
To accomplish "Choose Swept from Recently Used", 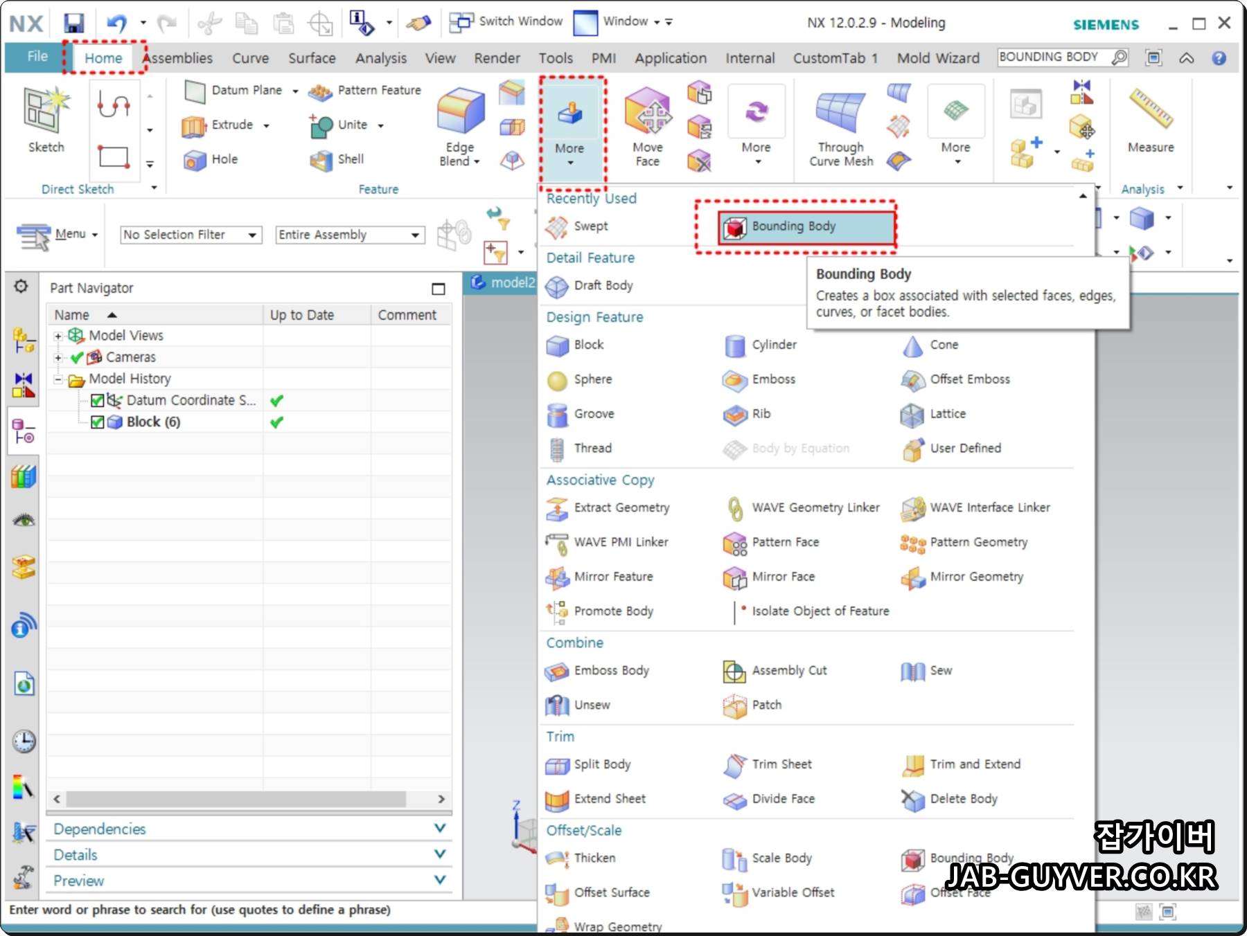I will (576, 226).
